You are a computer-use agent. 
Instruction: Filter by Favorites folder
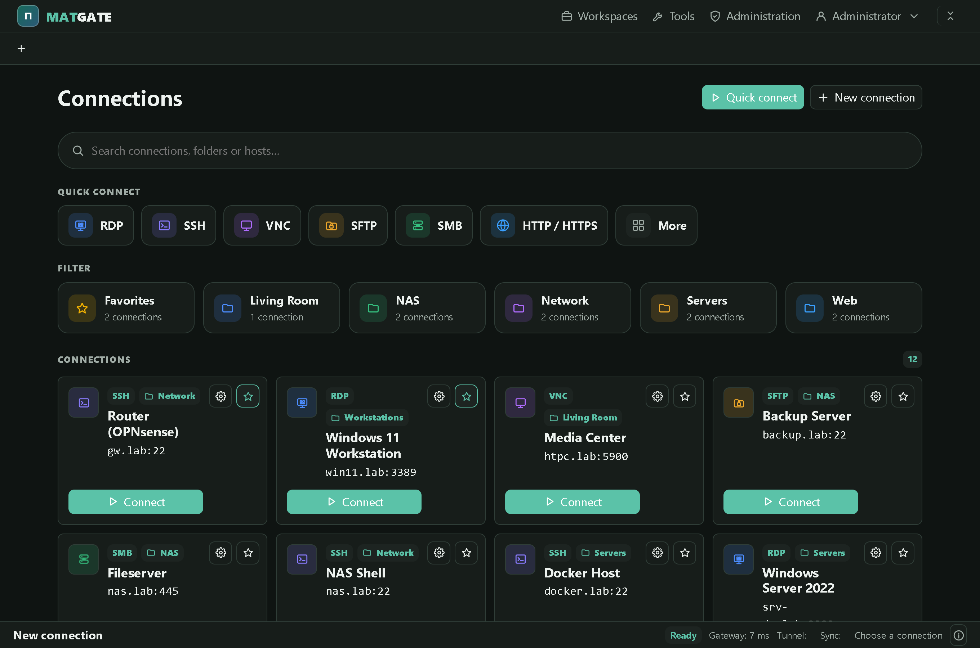126,308
